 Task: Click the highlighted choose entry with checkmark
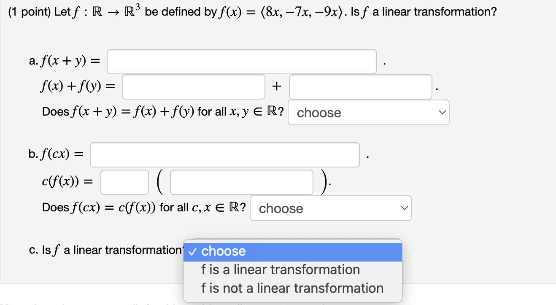[x=224, y=251]
